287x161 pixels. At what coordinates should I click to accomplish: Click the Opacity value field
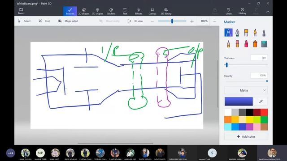click(259, 76)
